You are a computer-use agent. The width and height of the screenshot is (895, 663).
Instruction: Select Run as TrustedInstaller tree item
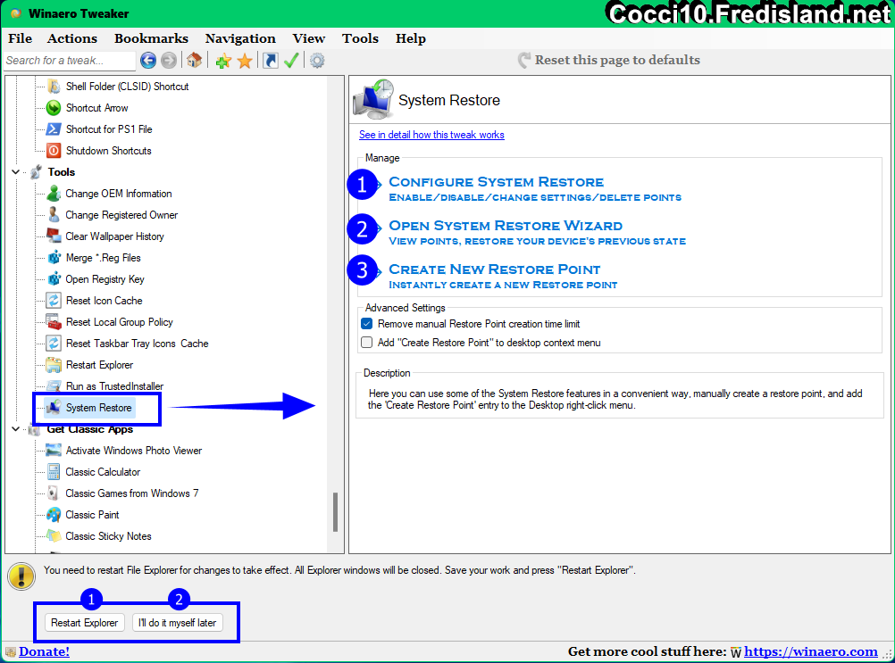114,386
